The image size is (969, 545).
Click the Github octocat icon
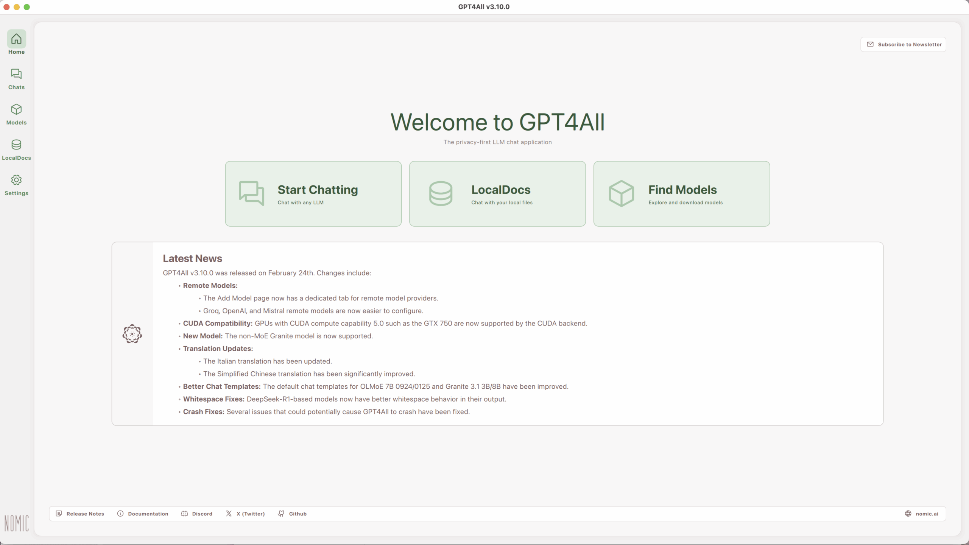pos(281,514)
